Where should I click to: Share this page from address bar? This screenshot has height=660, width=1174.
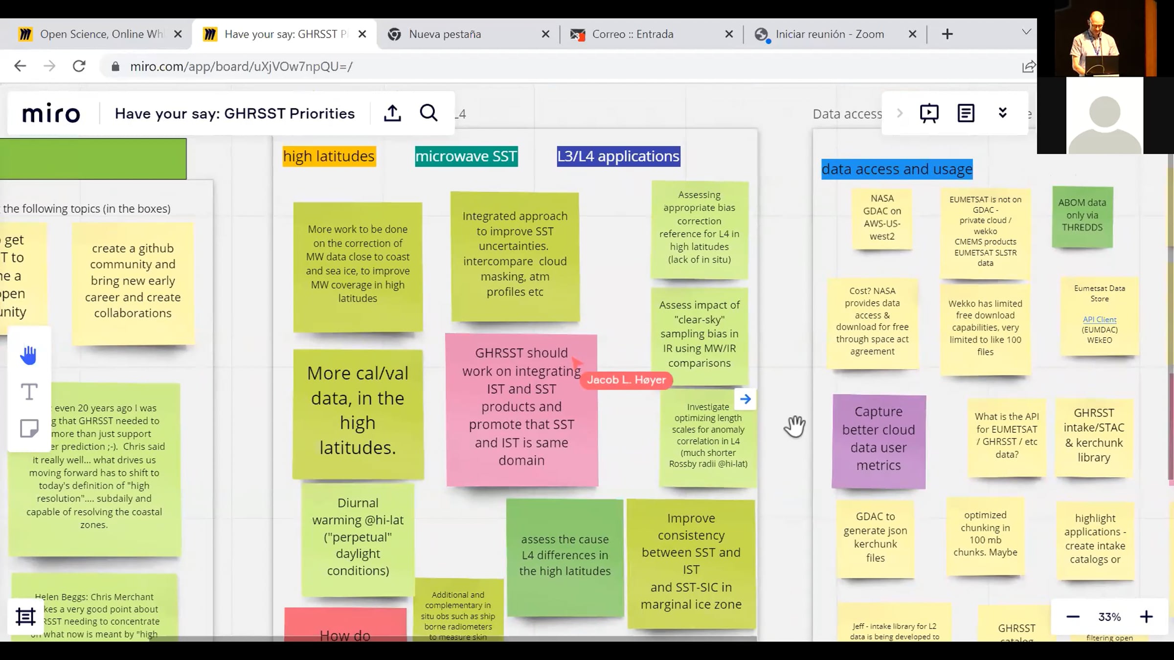pos(1028,66)
